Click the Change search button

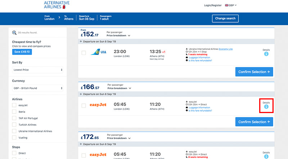click(x=225, y=19)
